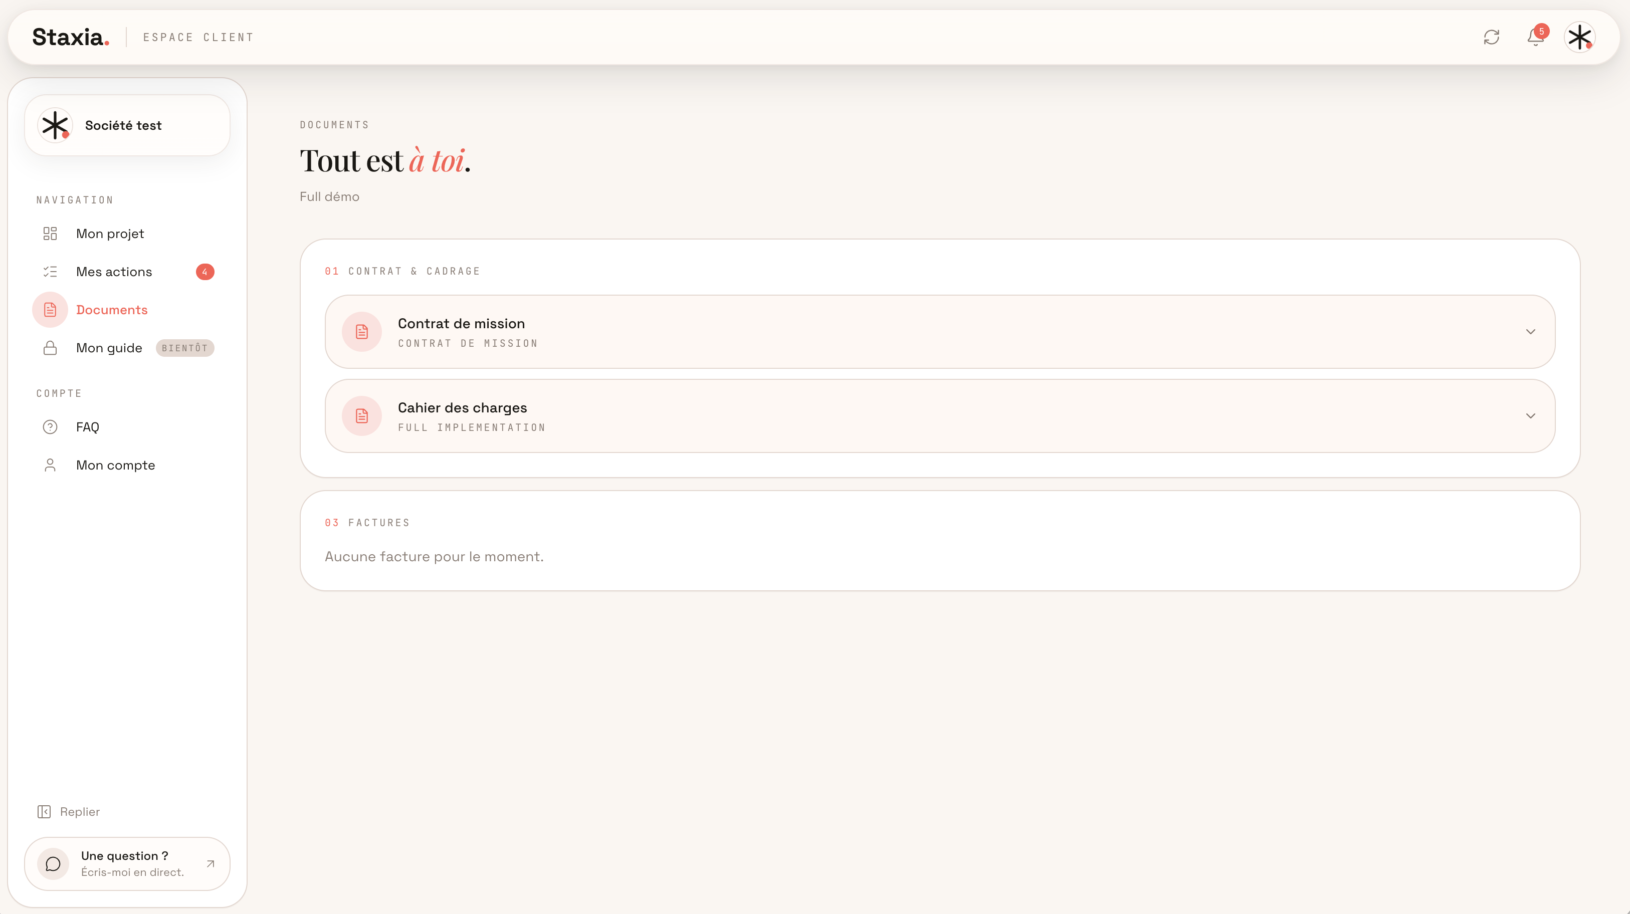Screen dimensions: 1630x914
Task: Click the Mon compte person icon
Action: 50,465
